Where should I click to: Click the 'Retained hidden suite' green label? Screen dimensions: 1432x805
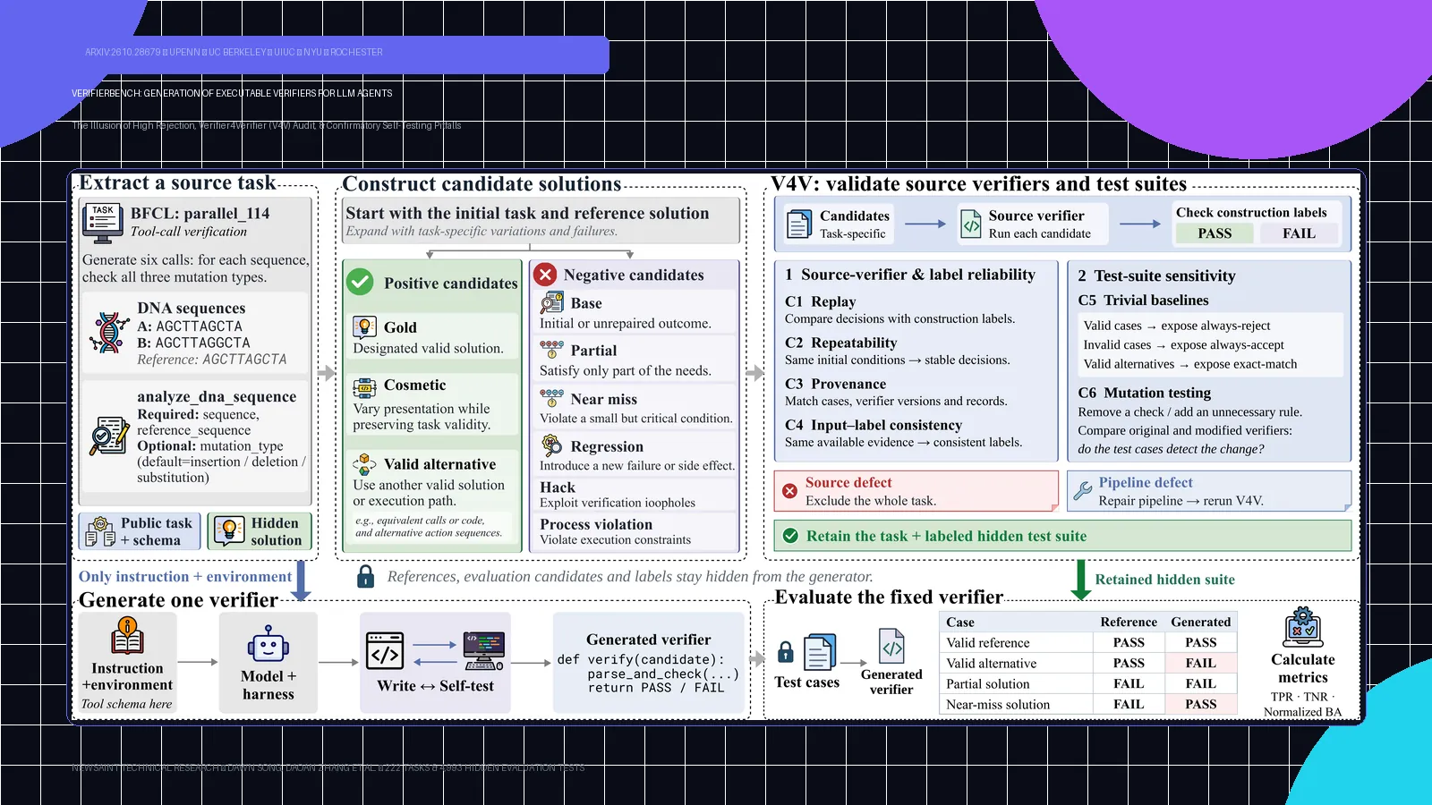[1164, 580]
